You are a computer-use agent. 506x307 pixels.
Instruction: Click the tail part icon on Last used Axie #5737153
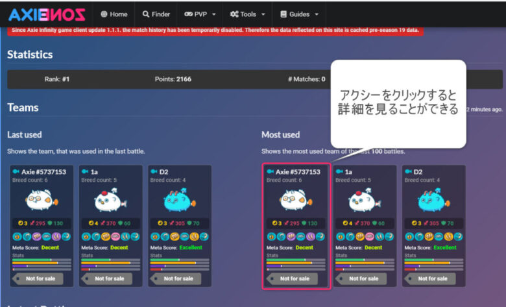[66, 237]
